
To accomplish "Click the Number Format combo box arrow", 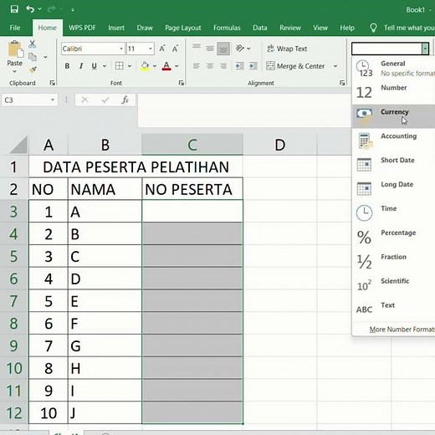I will tap(425, 49).
